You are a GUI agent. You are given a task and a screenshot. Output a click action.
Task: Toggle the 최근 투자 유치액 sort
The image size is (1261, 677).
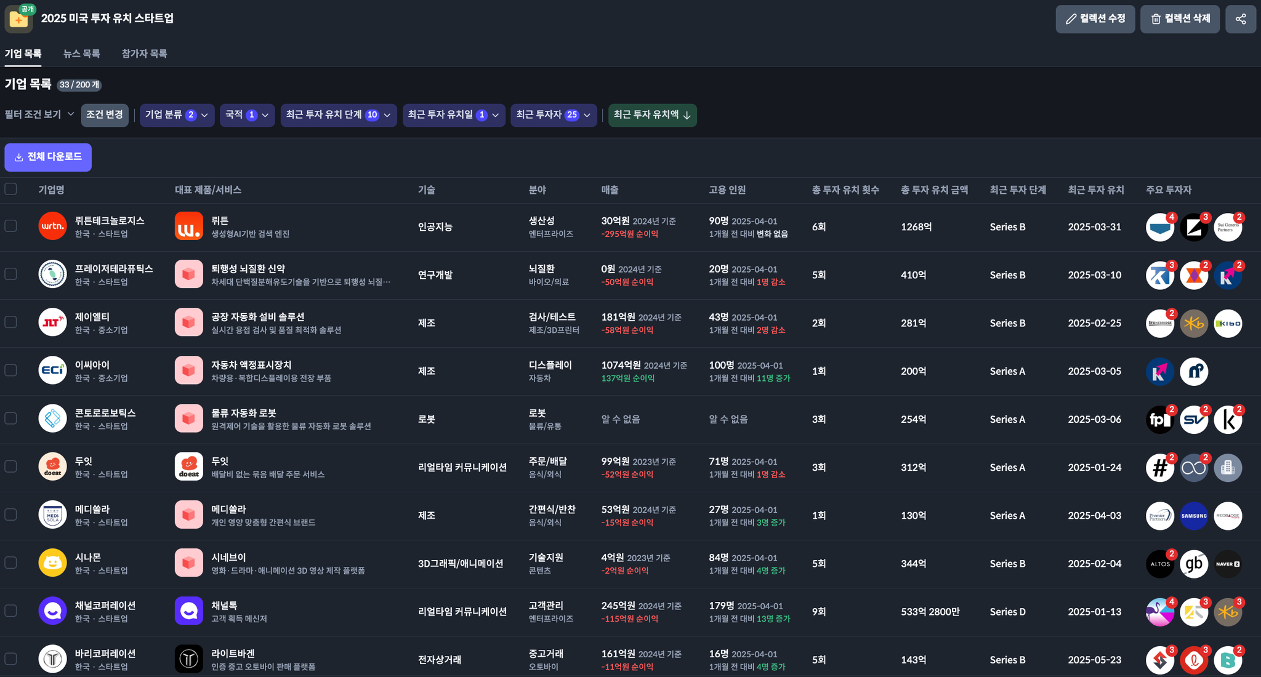click(652, 115)
